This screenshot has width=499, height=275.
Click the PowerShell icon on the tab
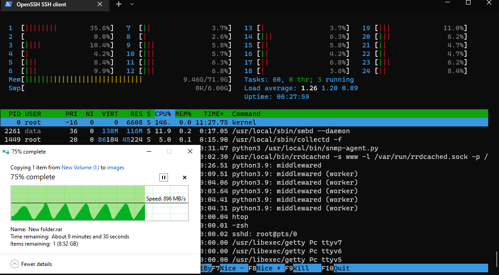pos(9,5)
